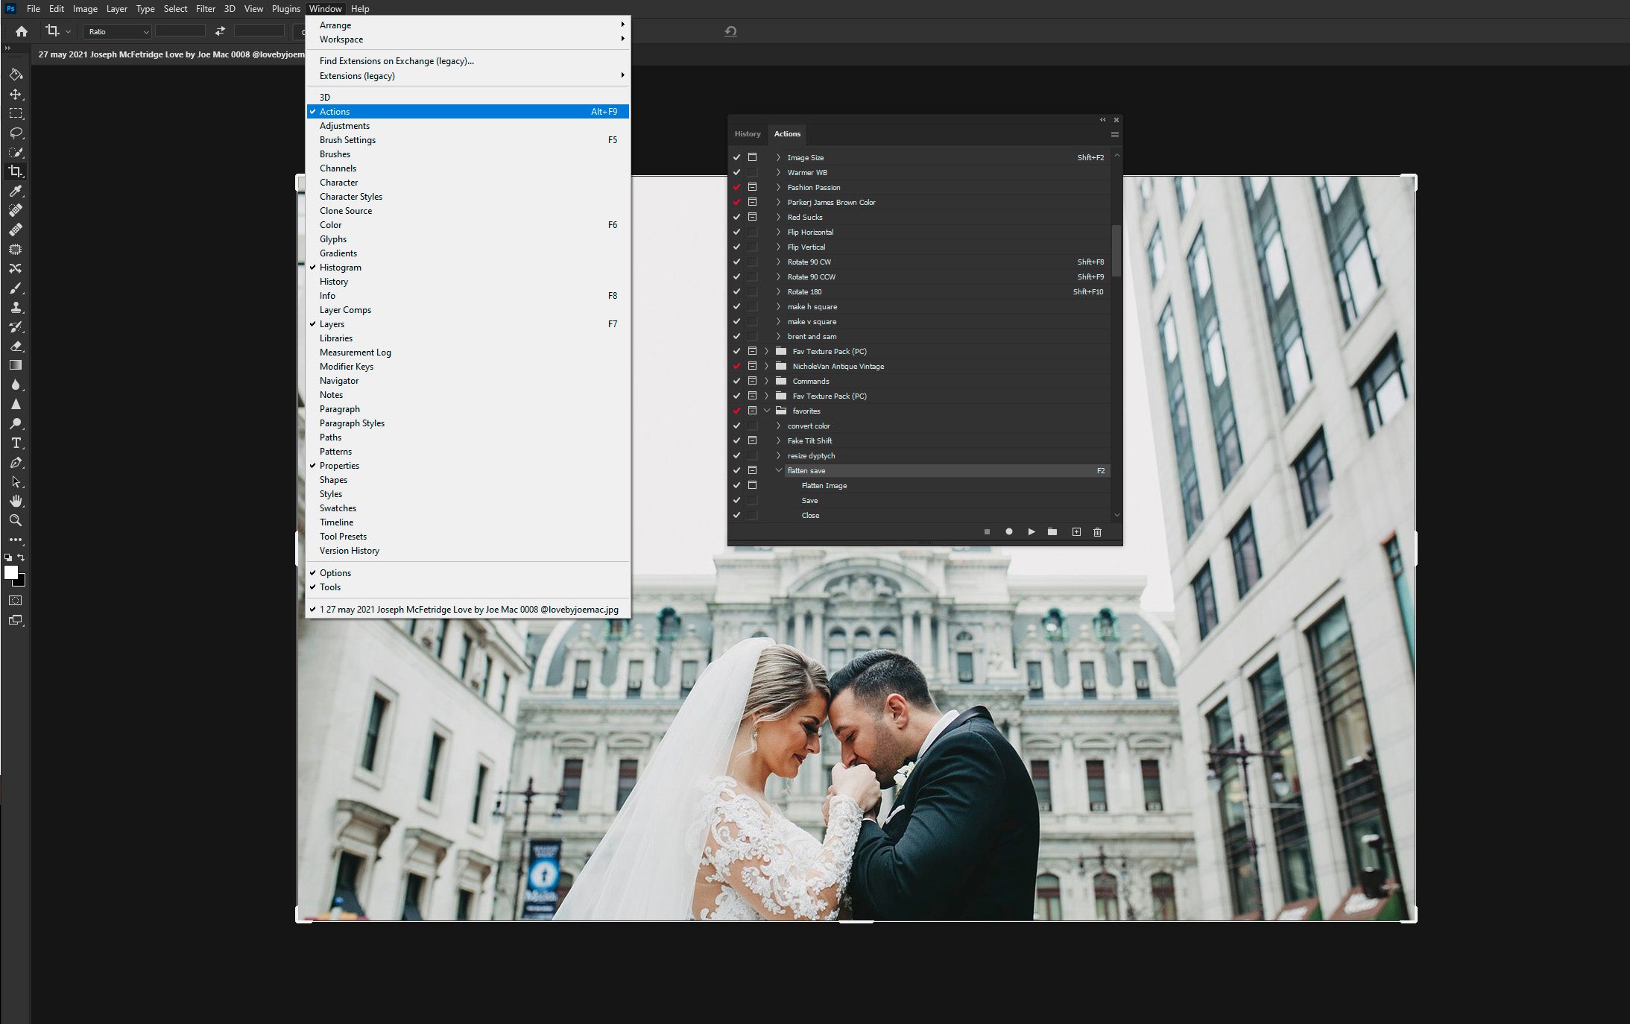Toggle checkbox for Image Size action
This screenshot has height=1024, width=1630.
point(735,157)
